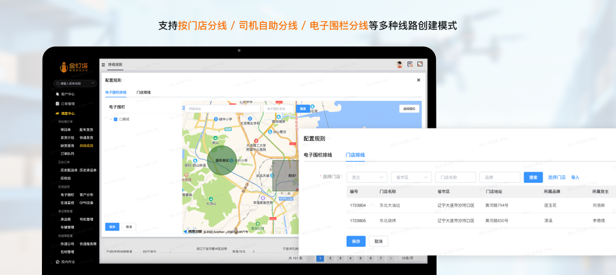
Task: Click the 调度中心 sidebar icon
Action: click(x=57, y=113)
